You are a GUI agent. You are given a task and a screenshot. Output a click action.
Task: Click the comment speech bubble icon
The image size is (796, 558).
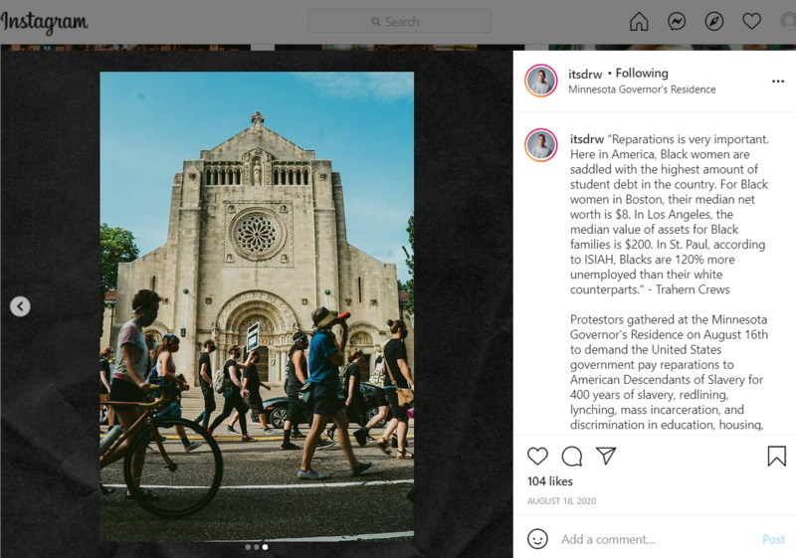pyautogui.click(x=571, y=456)
